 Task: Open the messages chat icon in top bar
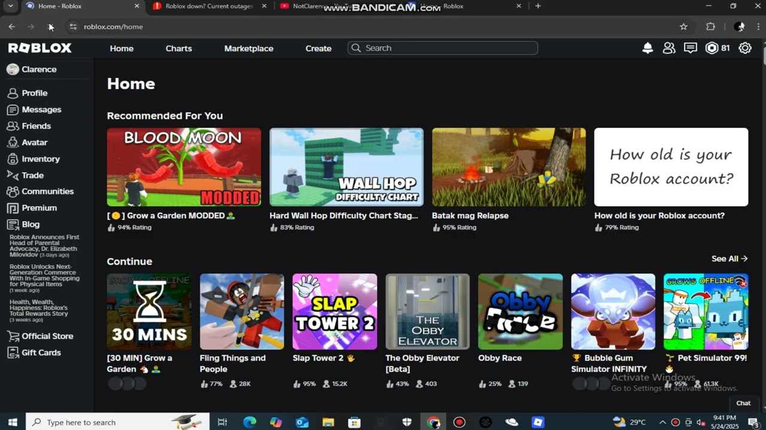pyautogui.click(x=691, y=48)
